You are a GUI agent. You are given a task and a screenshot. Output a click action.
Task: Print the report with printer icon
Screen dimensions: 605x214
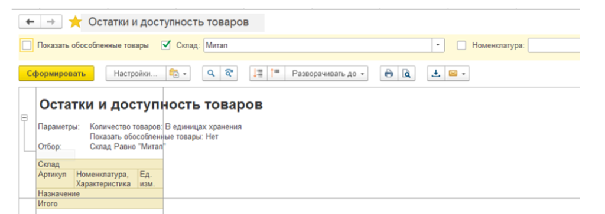(x=389, y=73)
